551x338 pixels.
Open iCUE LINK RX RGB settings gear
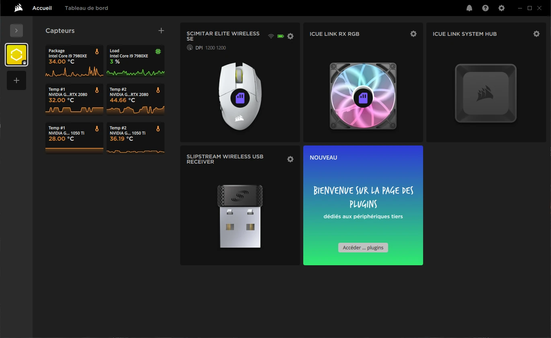coord(413,34)
